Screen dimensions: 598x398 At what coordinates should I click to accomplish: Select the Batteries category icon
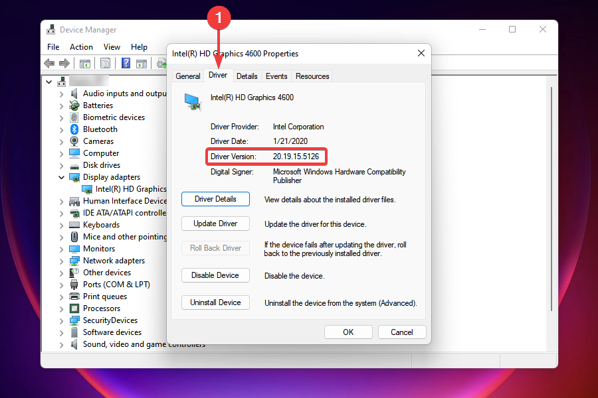tap(74, 105)
